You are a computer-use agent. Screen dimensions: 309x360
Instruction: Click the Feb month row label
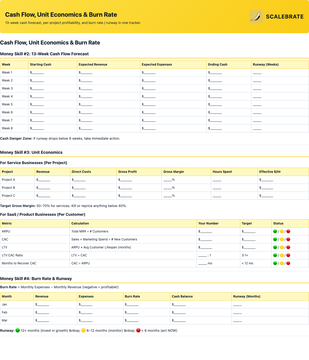point(5,312)
